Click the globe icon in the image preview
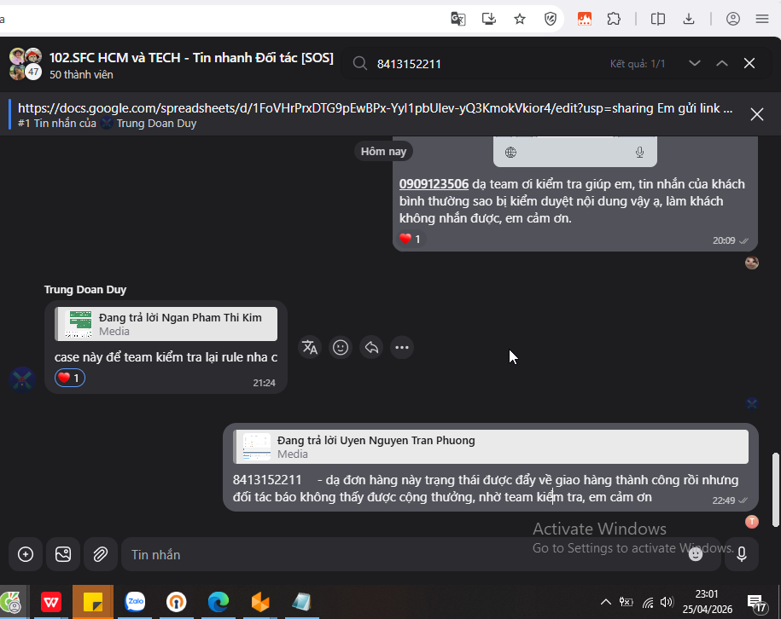This screenshot has width=781, height=619. click(x=510, y=153)
